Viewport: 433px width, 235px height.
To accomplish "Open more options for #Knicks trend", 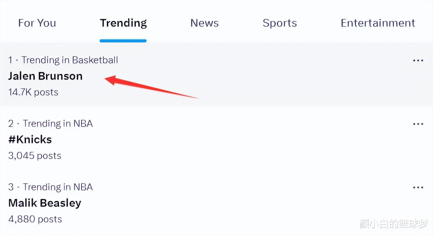I will (x=418, y=124).
